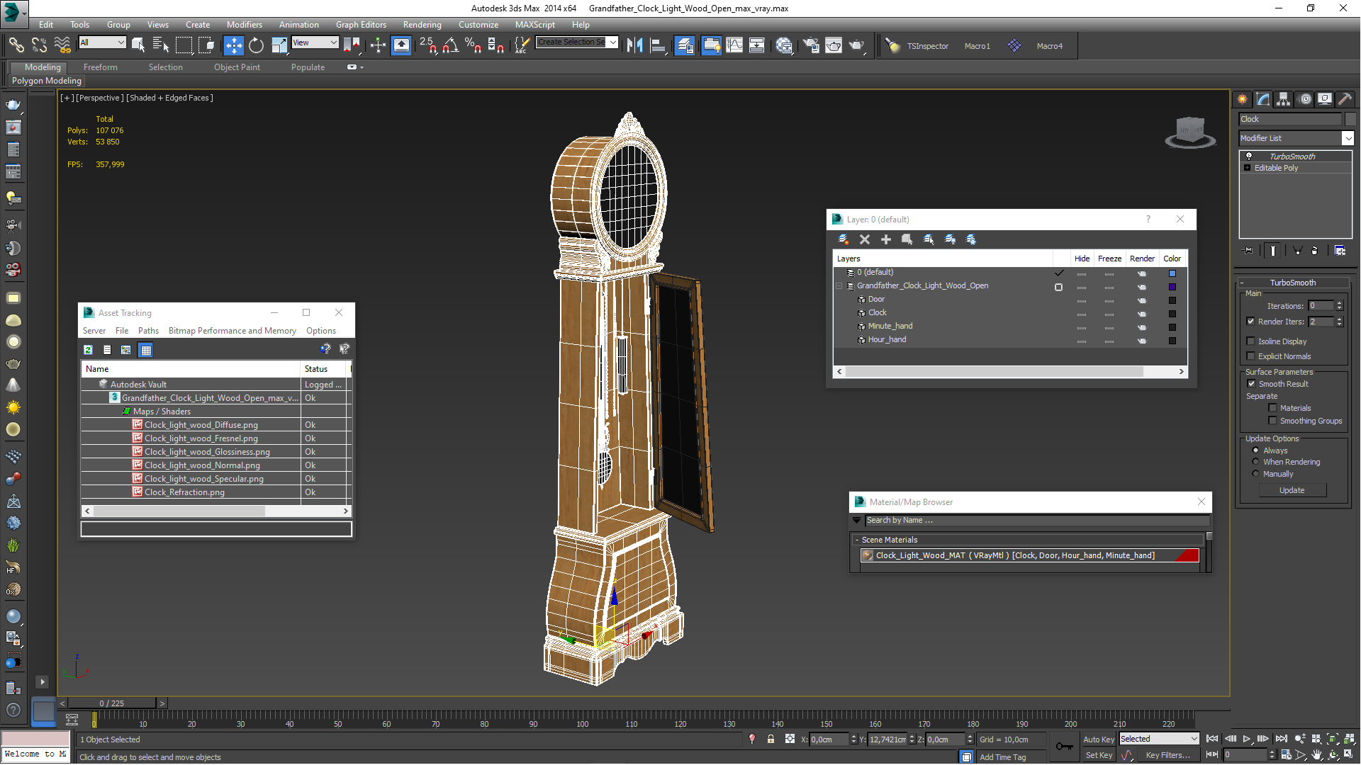The height and width of the screenshot is (765, 1361).
Task: Open the Modifier List dropdown
Action: tap(1348, 138)
